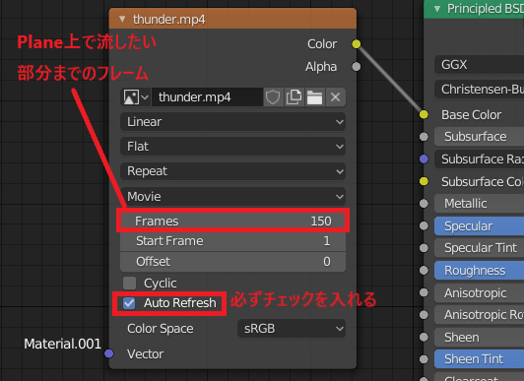Image resolution: width=524 pixels, height=381 pixels.
Task: Click the new image duplicate icon
Action: (x=295, y=97)
